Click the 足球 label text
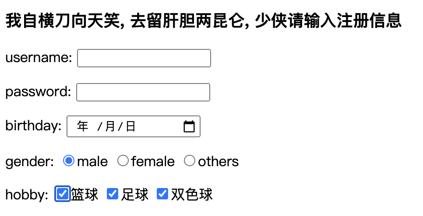The height and width of the screenshot is (216, 423). point(135,195)
